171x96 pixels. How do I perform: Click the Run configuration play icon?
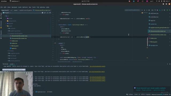(x=142, y=10)
